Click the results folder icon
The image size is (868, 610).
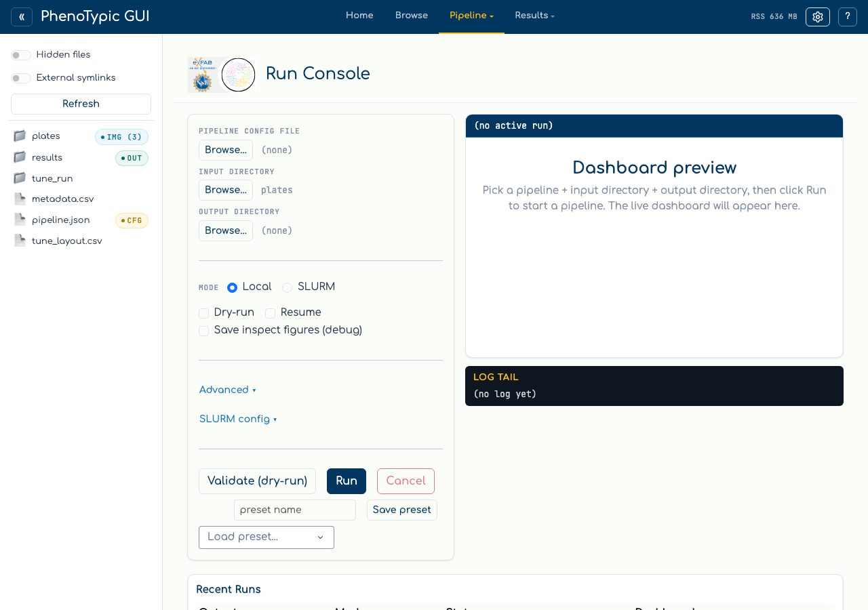coord(20,157)
